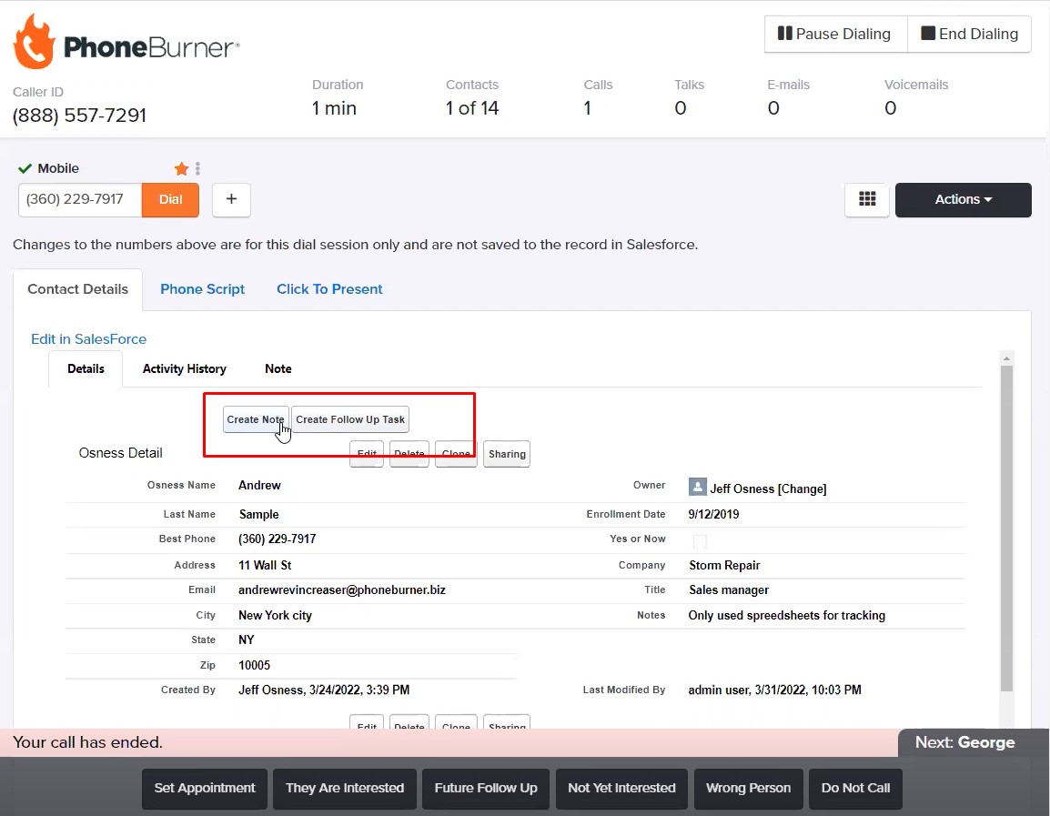Image resolution: width=1050 pixels, height=816 pixels.
Task: Click the Change owner link
Action: 803,489
